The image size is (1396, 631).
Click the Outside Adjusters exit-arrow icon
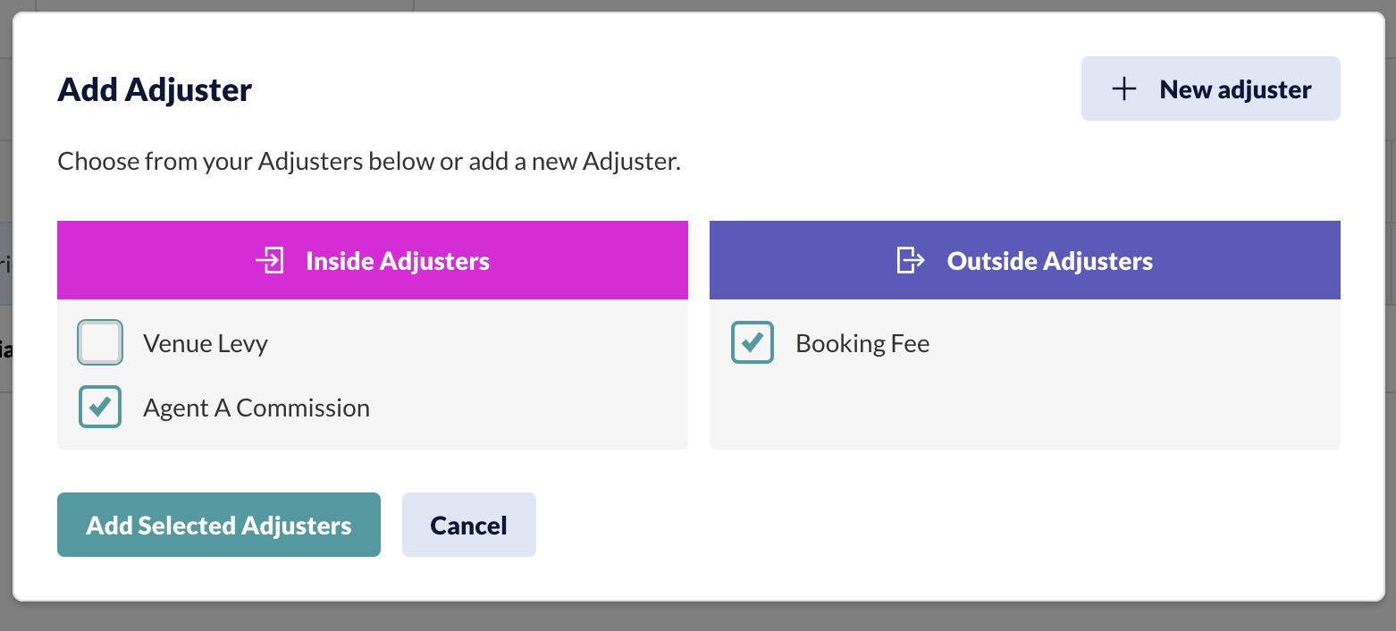point(910,261)
